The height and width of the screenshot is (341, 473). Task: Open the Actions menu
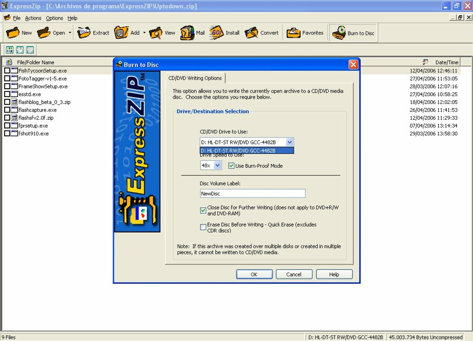coord(33,18)
